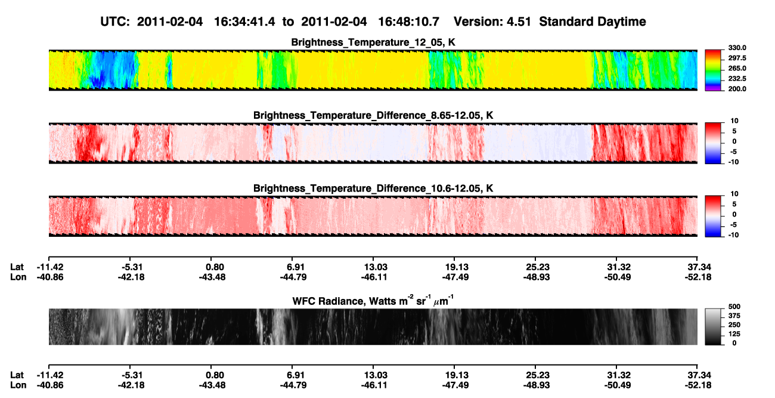Click the 'Lon' label below the WFC panel
This screenshot has width=775, height=398.
tap(18, 385)
